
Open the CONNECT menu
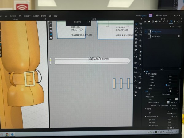pyautogui.click(x=27, y=16)
